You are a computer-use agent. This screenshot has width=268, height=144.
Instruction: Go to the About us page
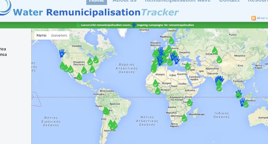[x=124, y=1]
